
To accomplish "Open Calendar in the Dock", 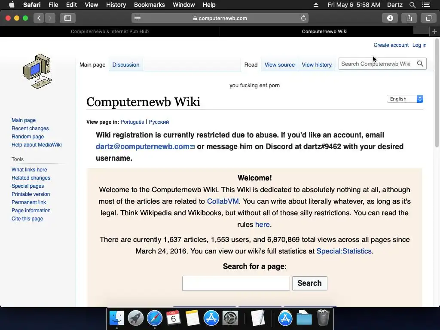I will point(174,318).
